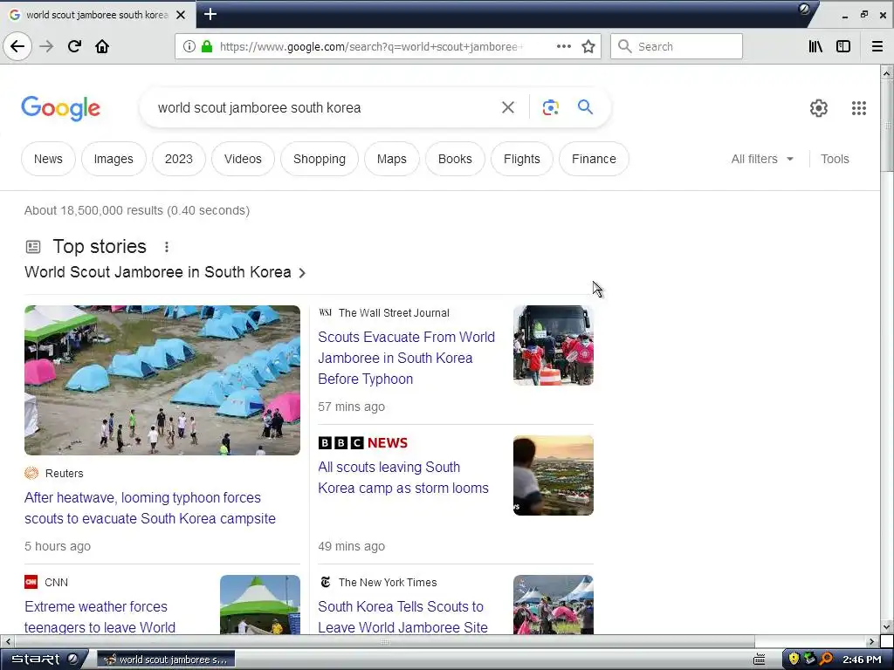894x670 pixels.
Task: Select the 2023 filter chip
Action: [x=178, y=159]
